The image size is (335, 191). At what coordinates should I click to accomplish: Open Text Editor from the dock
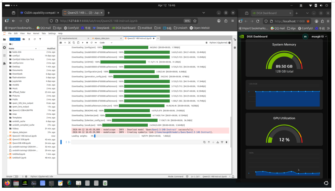[60, 183]
